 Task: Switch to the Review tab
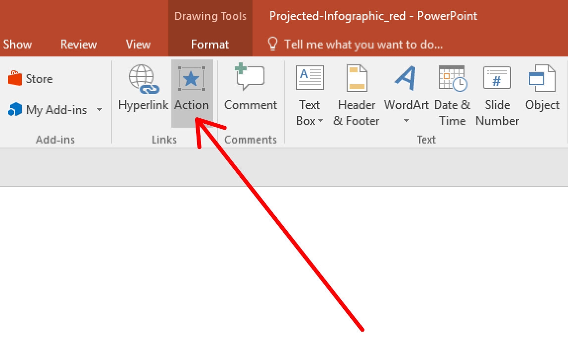click(x=78, y=44)
